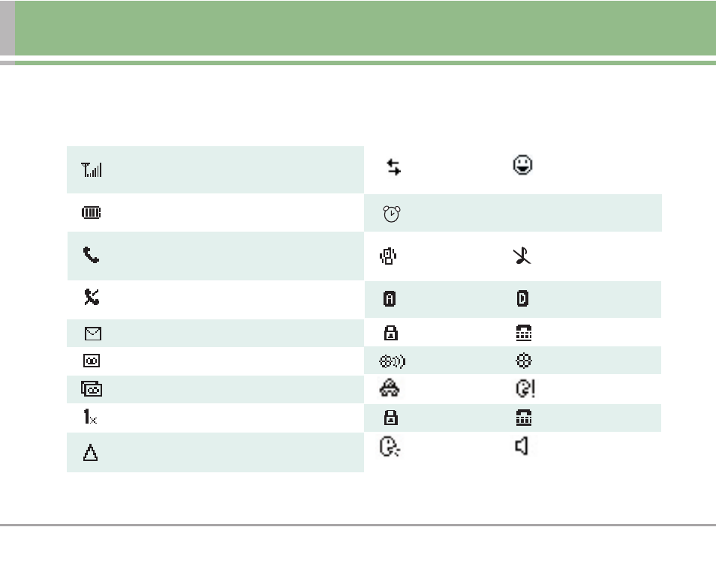Click the stacked double voicemail icon
The width and height of the screenshot is (716, 578).
pyautogui.click(x=92, y=389)
